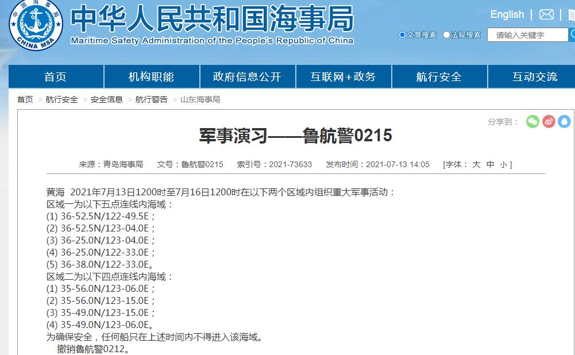
Task: Set font size to 大
Action: [476, 164]
